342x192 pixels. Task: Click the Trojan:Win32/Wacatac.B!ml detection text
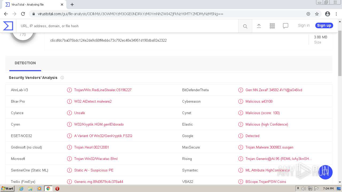(96, 159)
